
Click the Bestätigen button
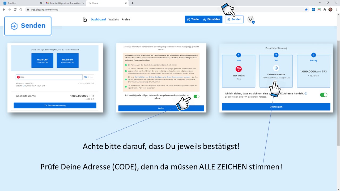pos(276,107)
